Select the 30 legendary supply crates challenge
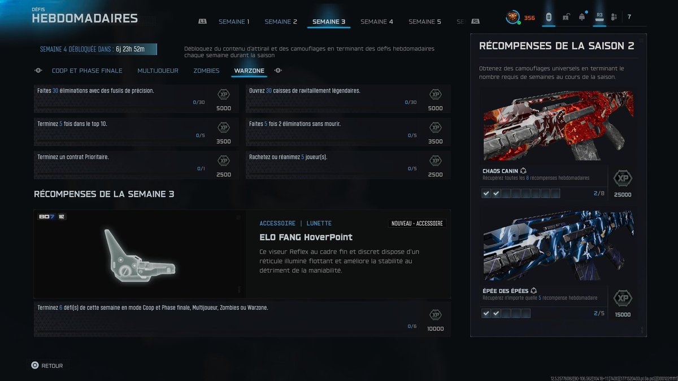Image resolution: width=678 pixels, height=381 pixels. click(x=348, y=99)
